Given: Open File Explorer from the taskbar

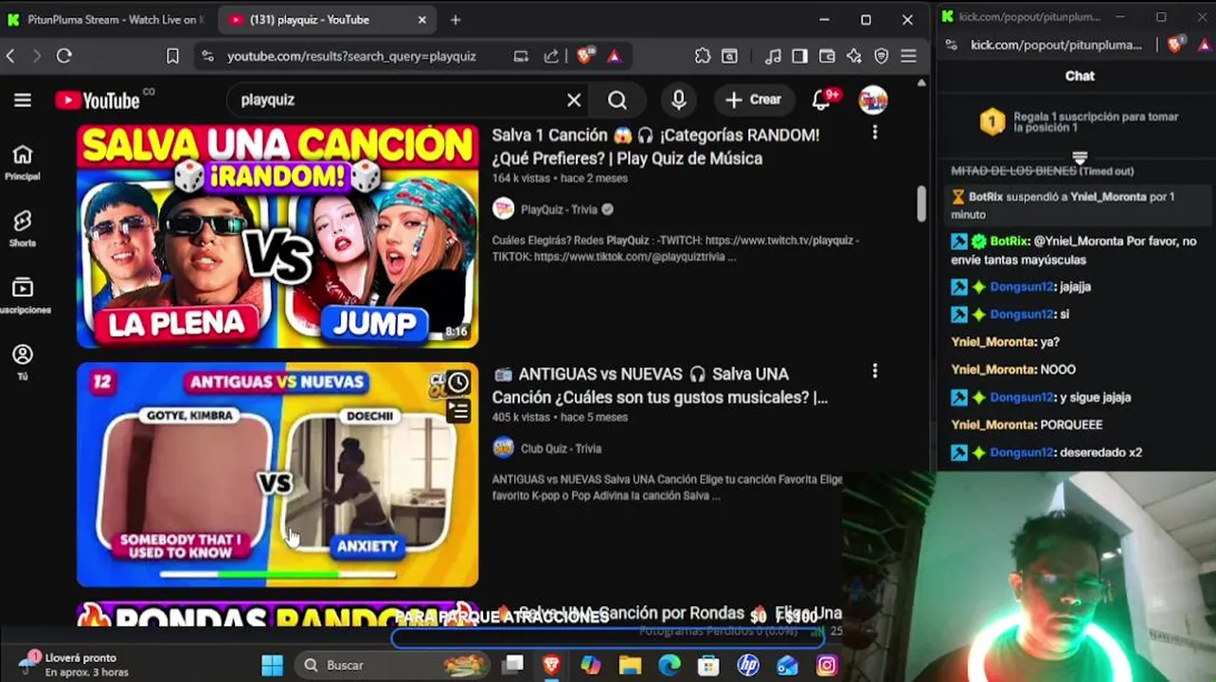Looking at the screenshot, I should 630,665.
